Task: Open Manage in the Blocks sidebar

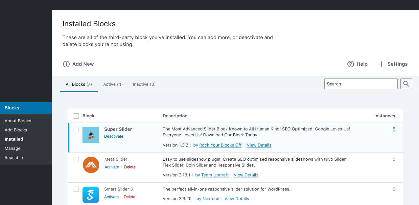Action: 12,148
